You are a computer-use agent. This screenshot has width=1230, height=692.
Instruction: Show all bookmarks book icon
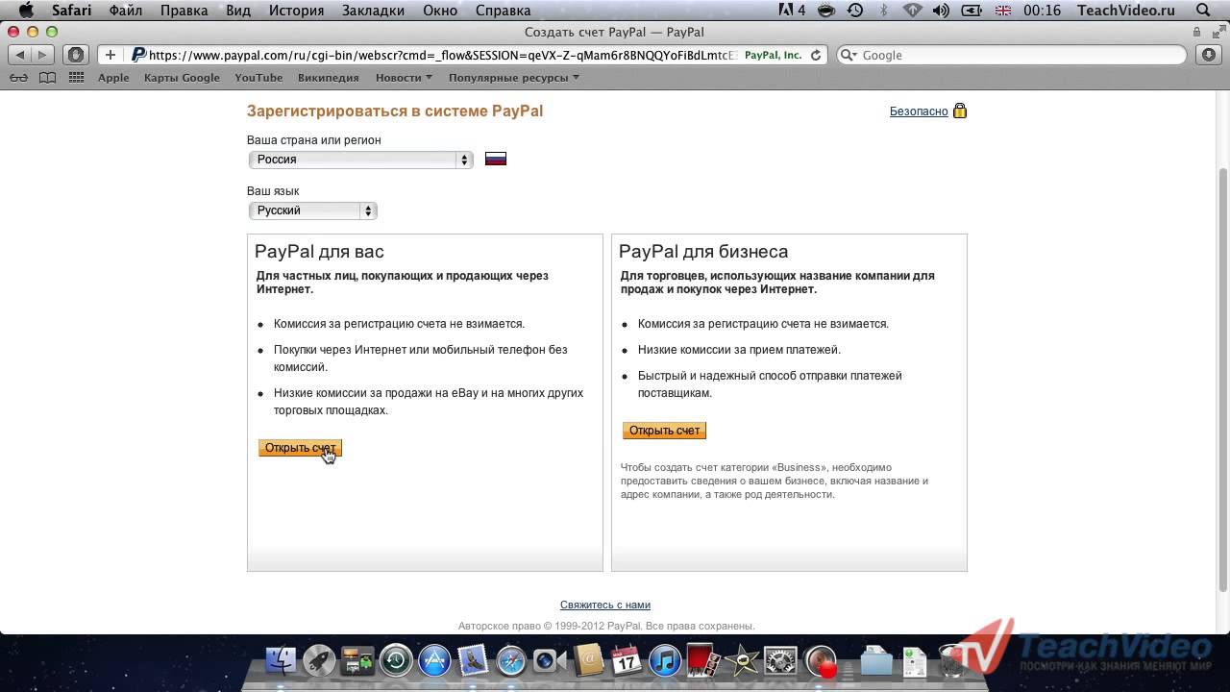[47, 78]
